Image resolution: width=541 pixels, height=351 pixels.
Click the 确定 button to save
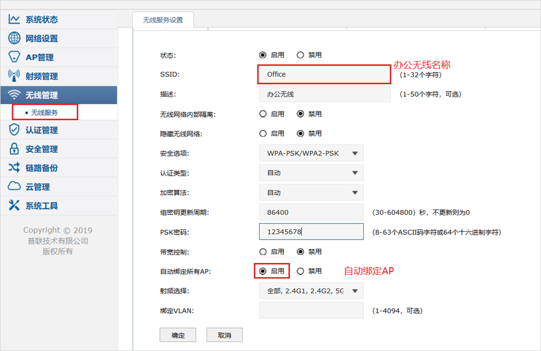tap(178, 335)
